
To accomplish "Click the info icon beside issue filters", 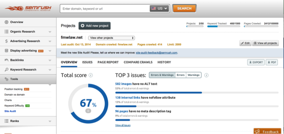I will pos(206,75).
